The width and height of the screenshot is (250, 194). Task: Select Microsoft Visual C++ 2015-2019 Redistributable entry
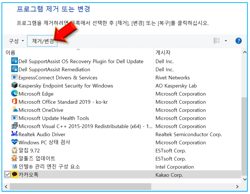(85, 126)
